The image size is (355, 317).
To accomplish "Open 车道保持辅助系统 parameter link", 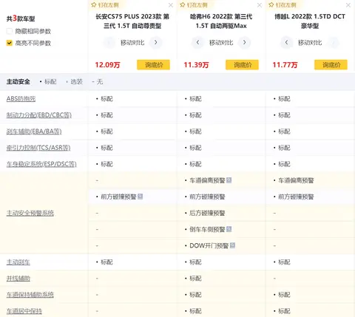I will coord(30,295).
